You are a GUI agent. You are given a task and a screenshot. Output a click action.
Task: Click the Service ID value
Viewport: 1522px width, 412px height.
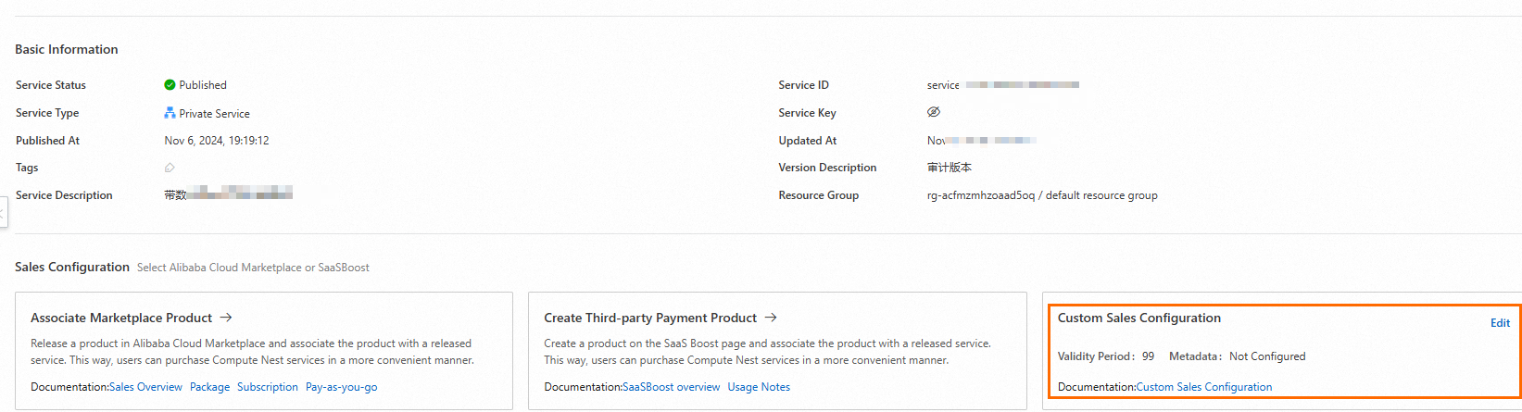1002,85
